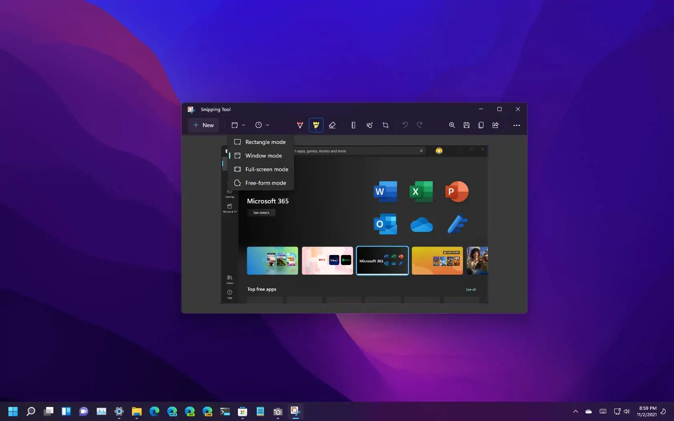Launch stable Microsoft Edge from the taskbar

coord(154,411)
